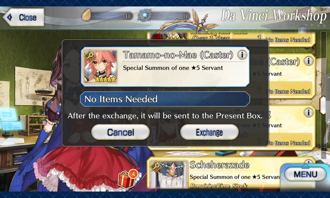
Task: Click the No Items Needed blue bar
Action: click(x=165, y=99)
